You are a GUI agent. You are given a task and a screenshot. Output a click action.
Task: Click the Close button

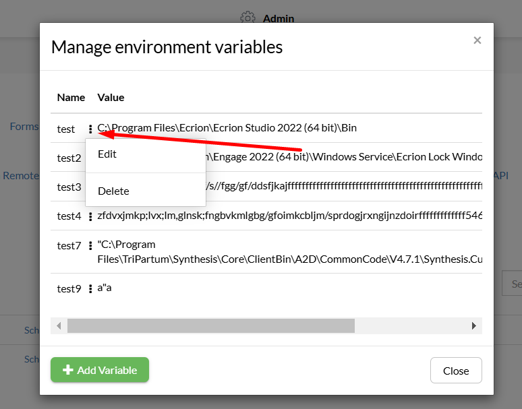tap(456, 371)
